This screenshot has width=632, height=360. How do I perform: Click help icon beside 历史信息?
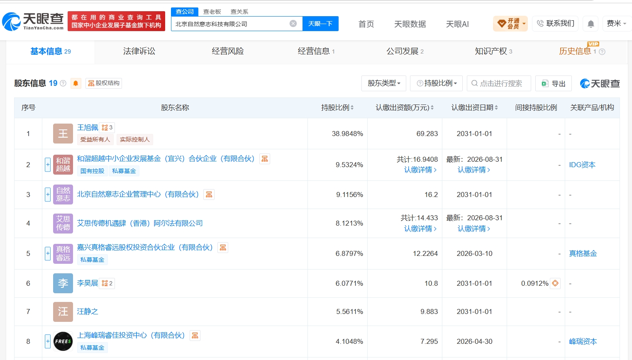click(x=602, y=52)
